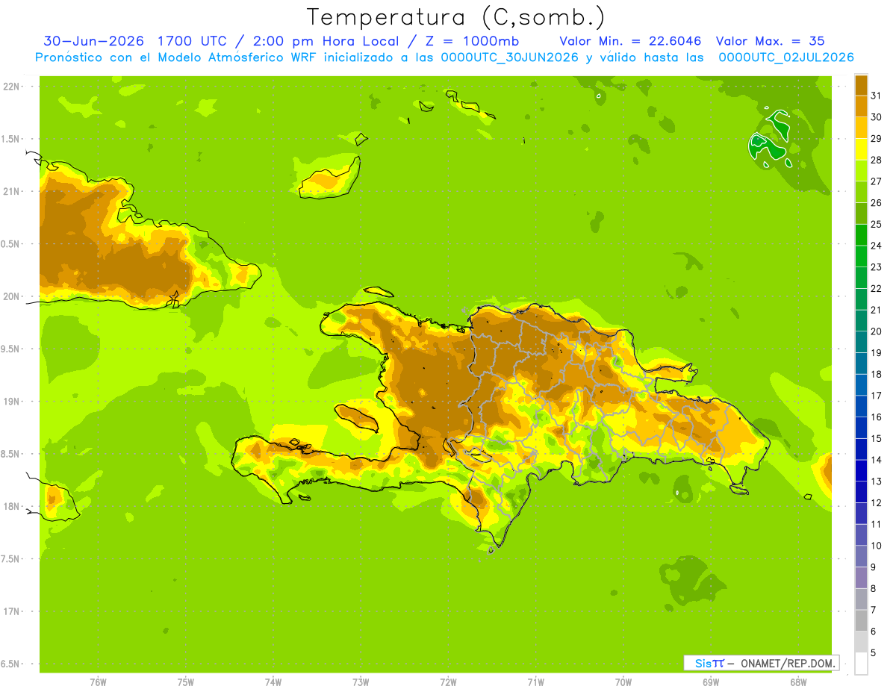Click the "9.5N" latitude axis label
This screenshot has width=896, height=692.
click(x=11, y=349)
